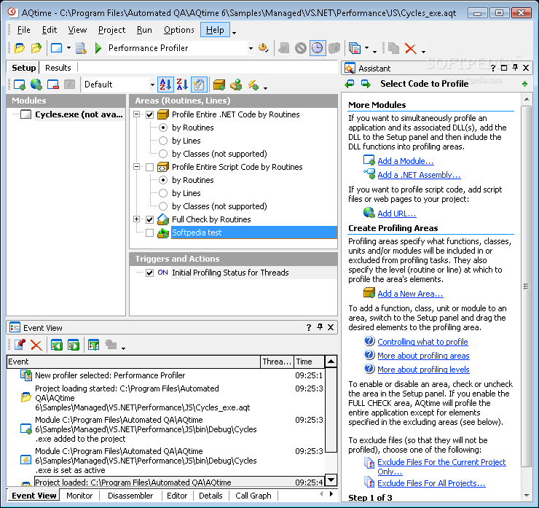The width and height of the screenshot is (539, 508).
Task: Open the Default configuration dropdown
Action: (152, 85)
